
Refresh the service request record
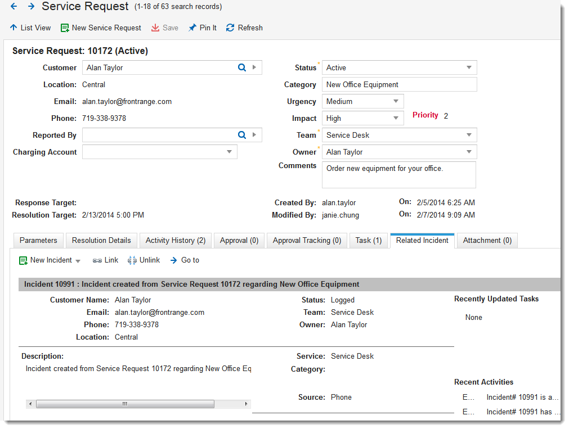point(244,28)
